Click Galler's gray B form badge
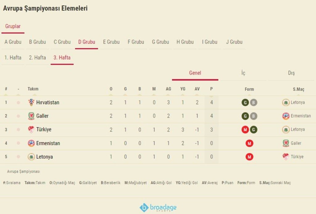316x214 pixels. [254, 116]
